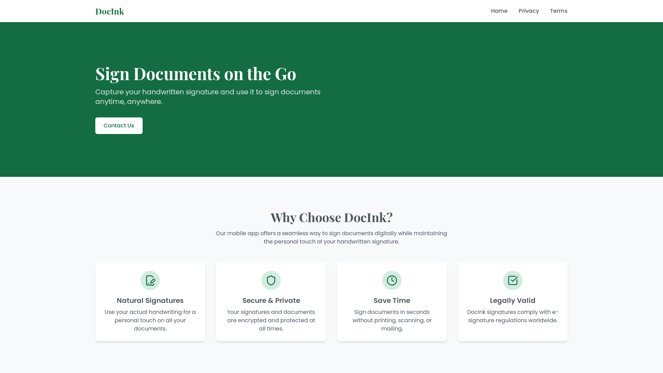Click the clock Save Time icon
663x373 pixels.
click(x=392, y=280)
